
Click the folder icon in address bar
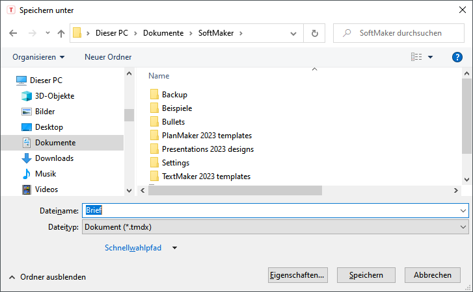point(77,33)
